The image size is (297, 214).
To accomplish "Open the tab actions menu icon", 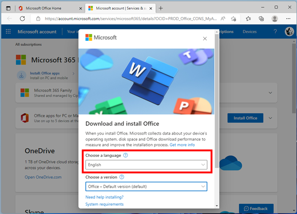I will pyautogui.click(x=8, y=8).
